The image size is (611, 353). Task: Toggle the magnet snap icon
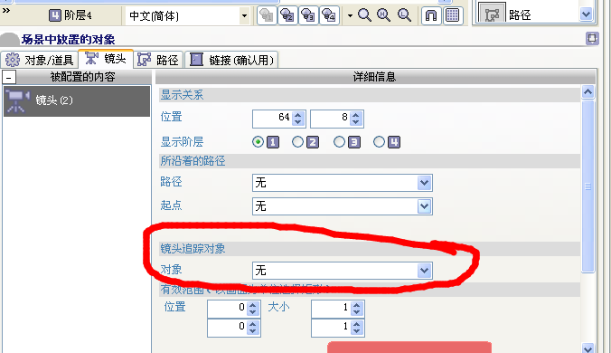431,15
